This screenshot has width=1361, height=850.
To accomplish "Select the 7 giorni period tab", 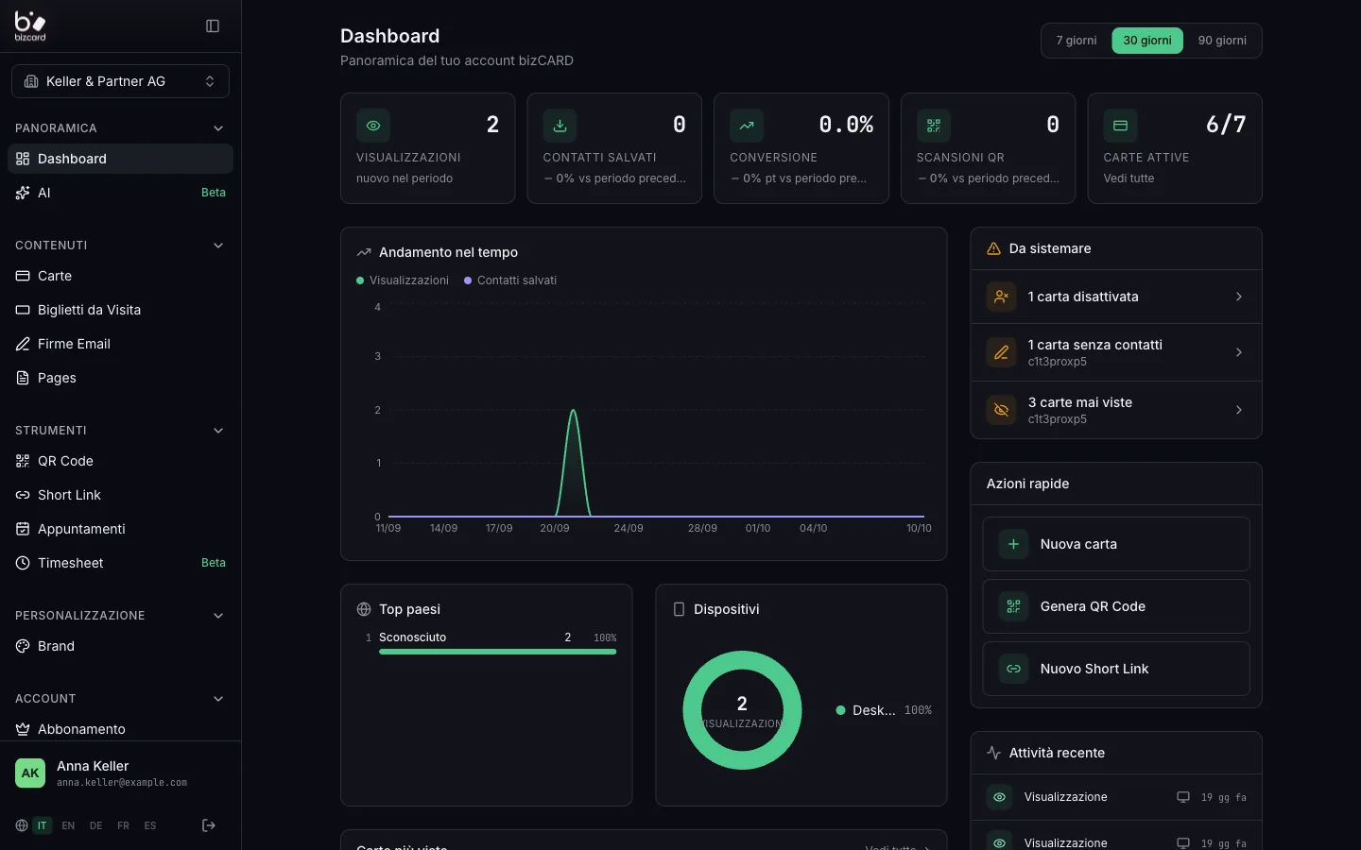I will pos(1077,41).
